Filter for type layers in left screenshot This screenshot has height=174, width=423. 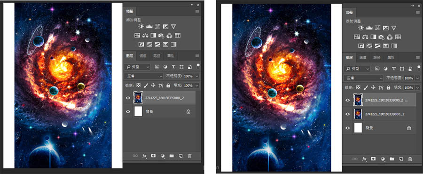click(173, 66)
